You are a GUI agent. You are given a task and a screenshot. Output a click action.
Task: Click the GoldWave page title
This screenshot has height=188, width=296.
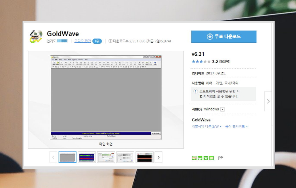pos(63,34)
